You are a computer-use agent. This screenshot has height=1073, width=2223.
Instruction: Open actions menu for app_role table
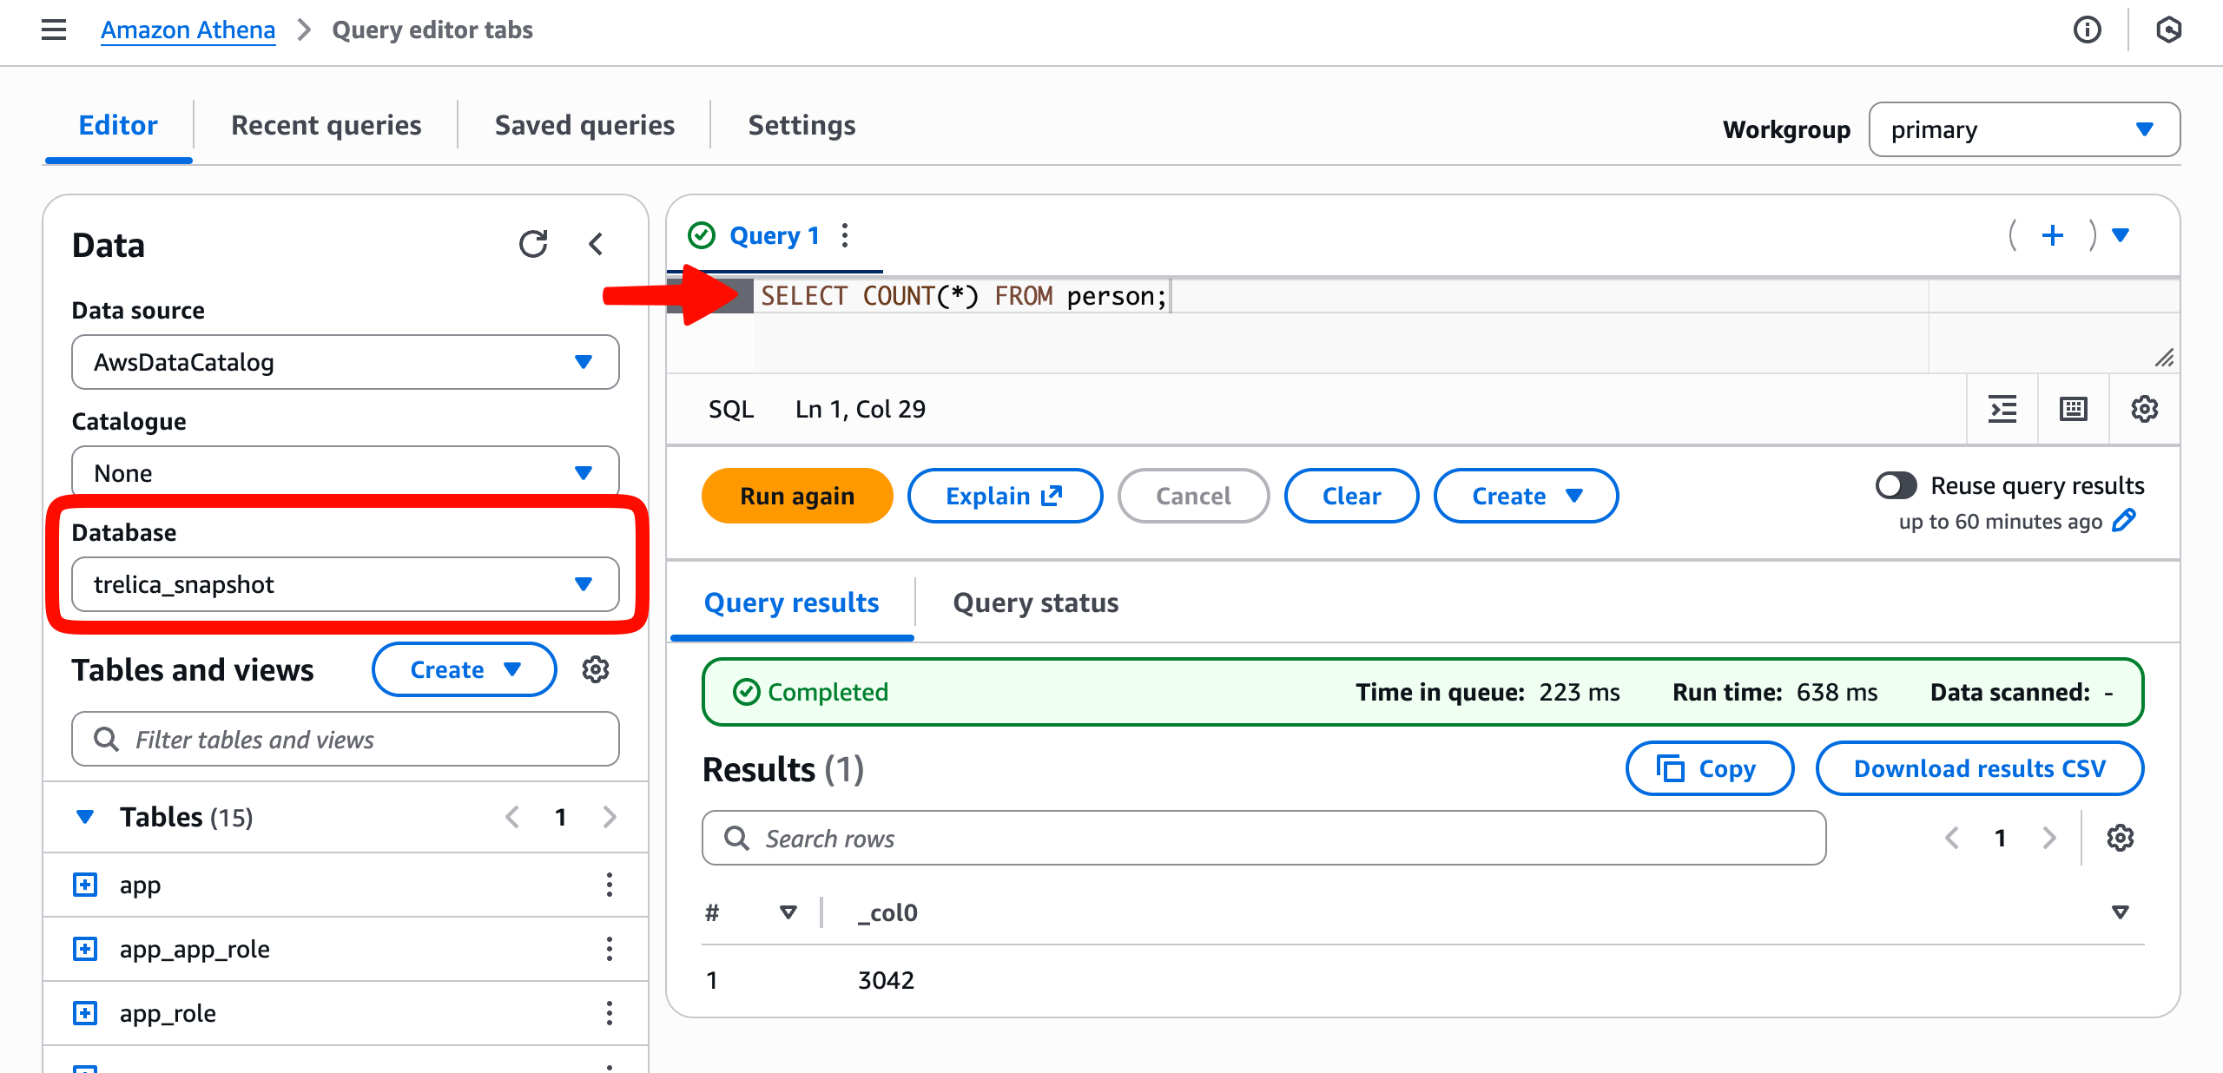point(610,1013)
